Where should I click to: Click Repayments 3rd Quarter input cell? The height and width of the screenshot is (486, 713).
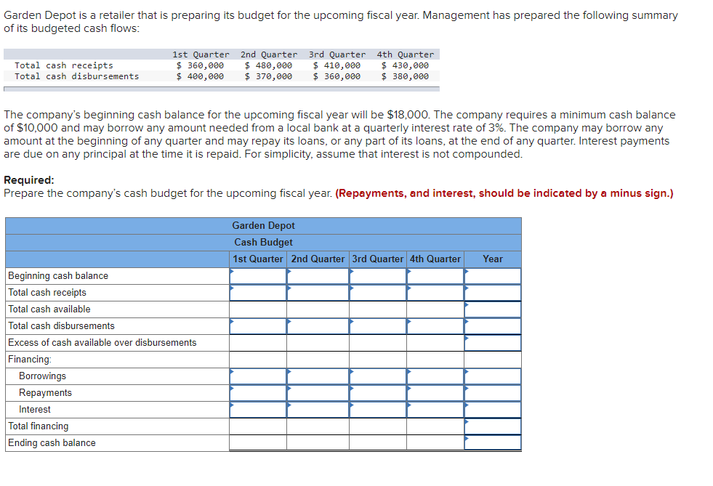pos(378,393)
